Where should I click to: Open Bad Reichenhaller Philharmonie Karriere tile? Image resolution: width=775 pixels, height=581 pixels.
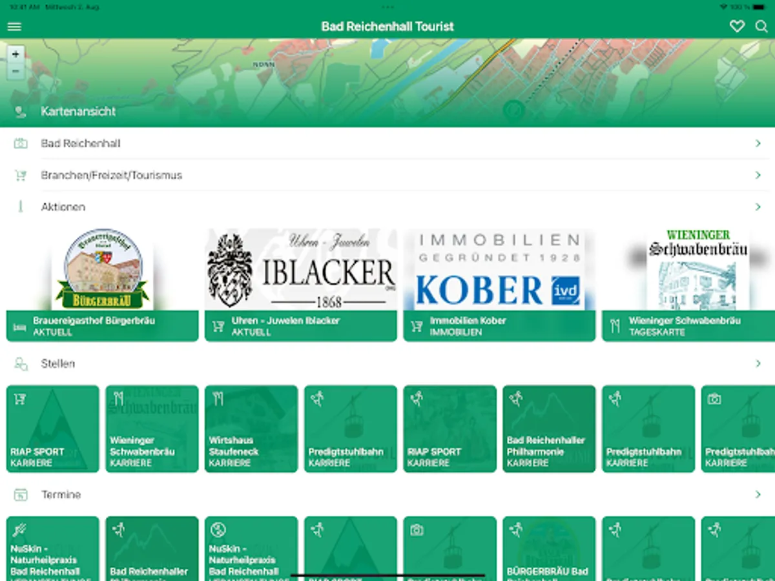pyautogui.click(x=549, y=429)
